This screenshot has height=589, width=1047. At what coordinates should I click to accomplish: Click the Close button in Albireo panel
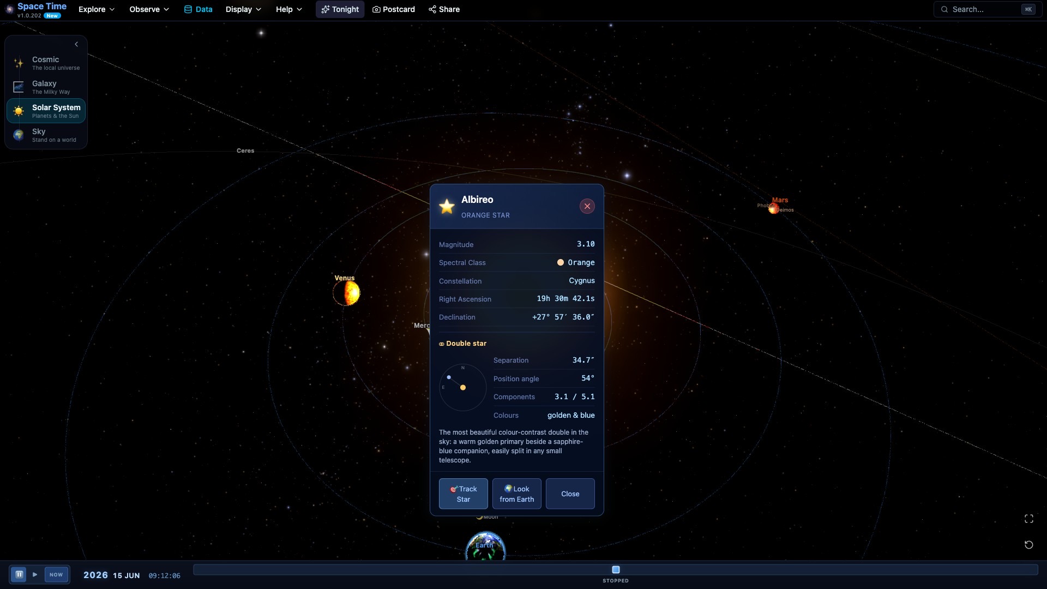570,494
